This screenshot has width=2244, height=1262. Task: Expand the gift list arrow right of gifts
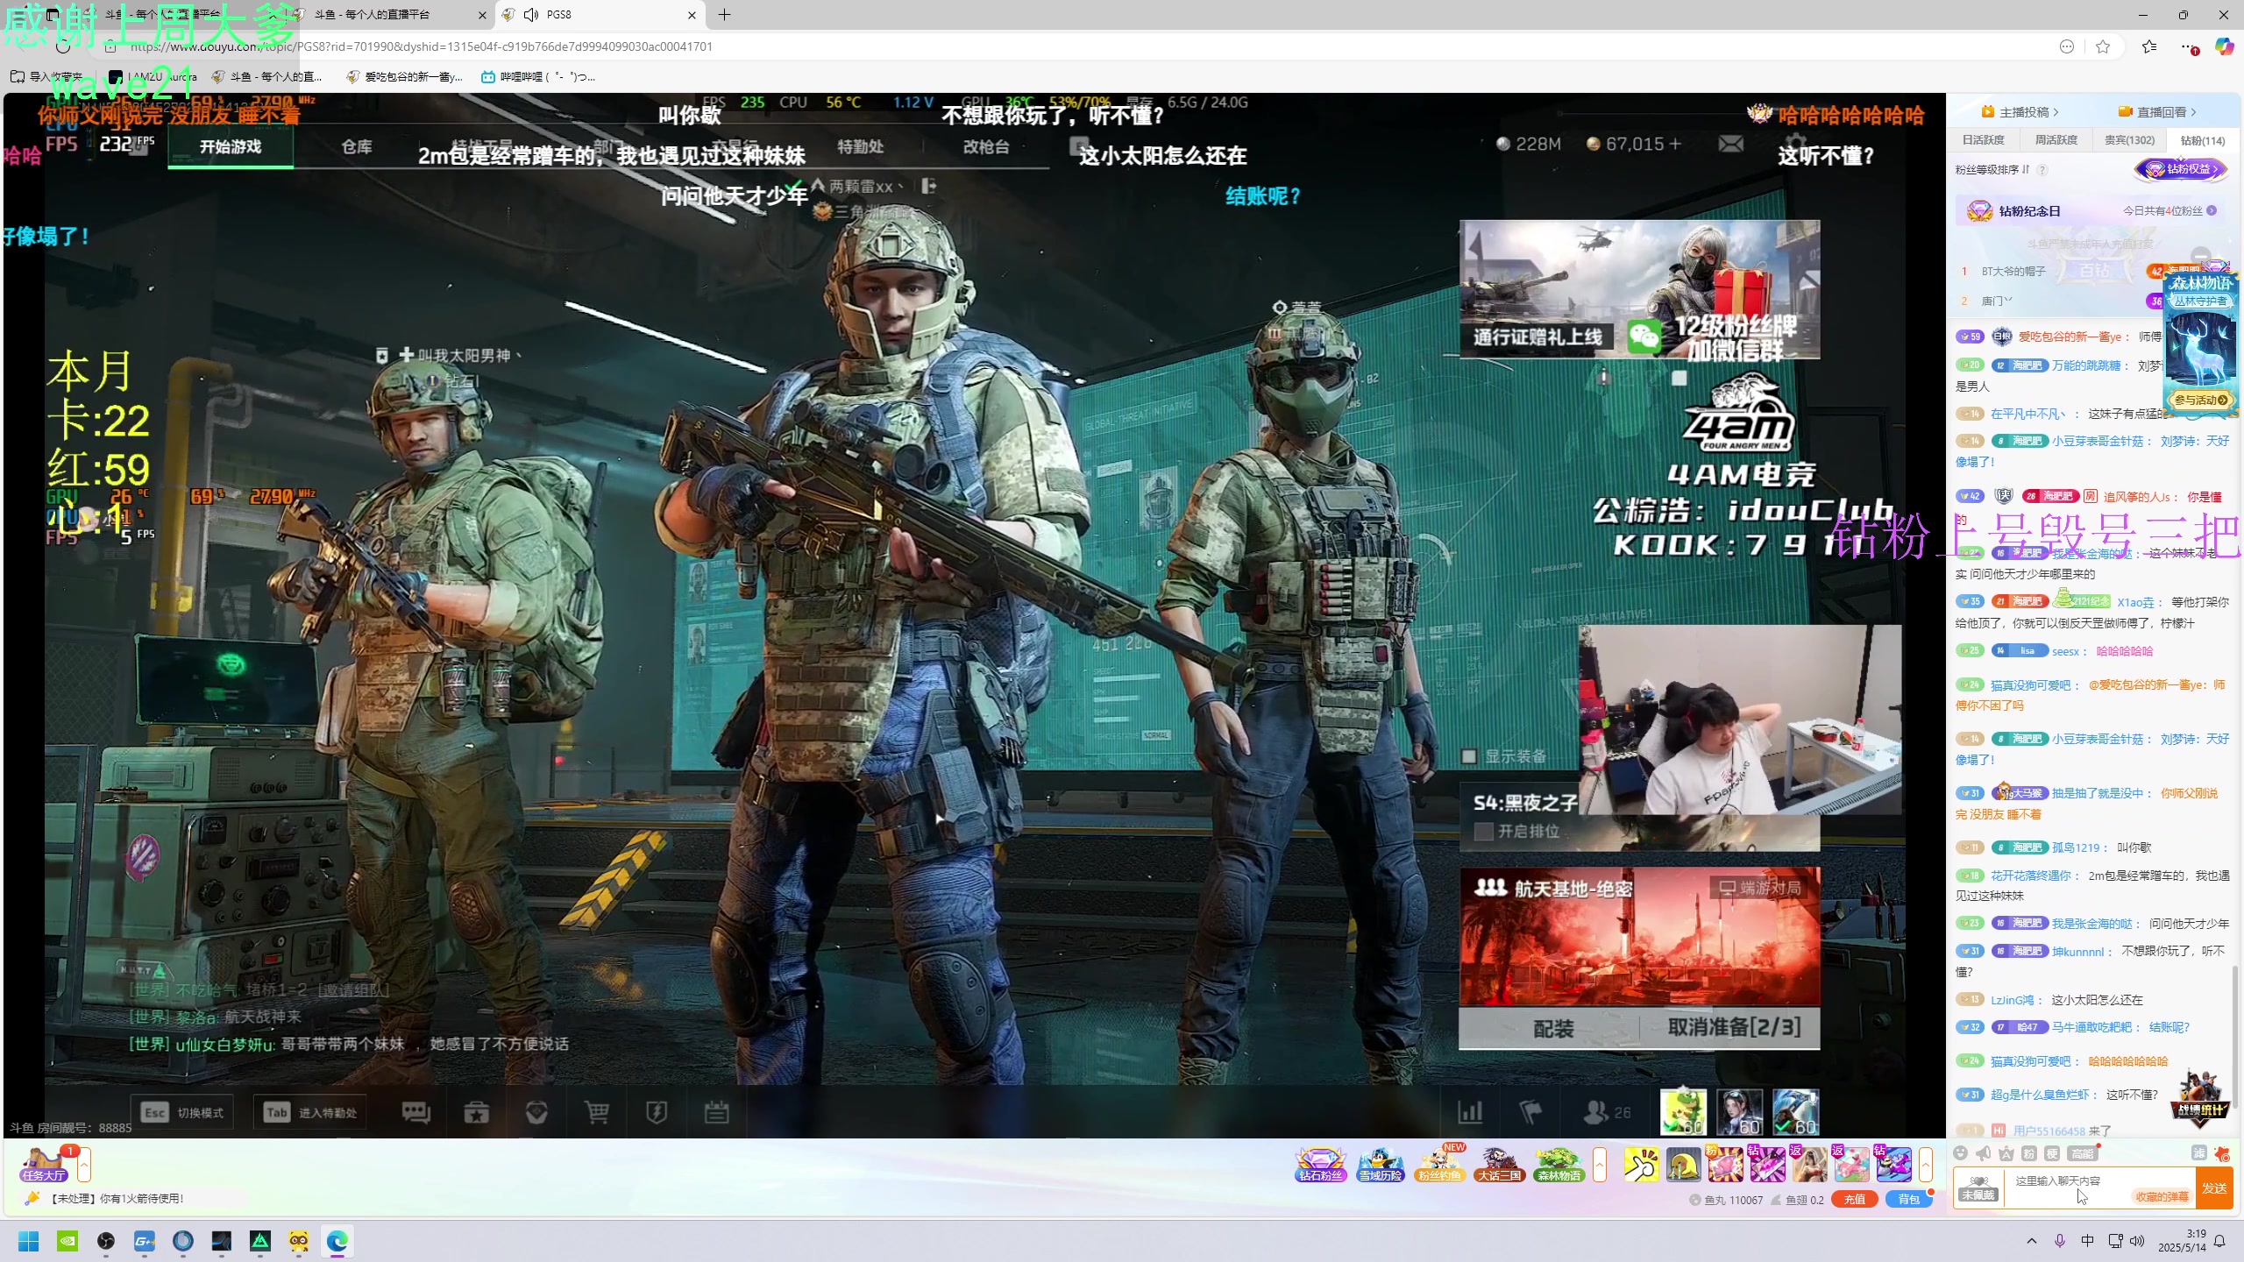click(x=1926, y=1165)
